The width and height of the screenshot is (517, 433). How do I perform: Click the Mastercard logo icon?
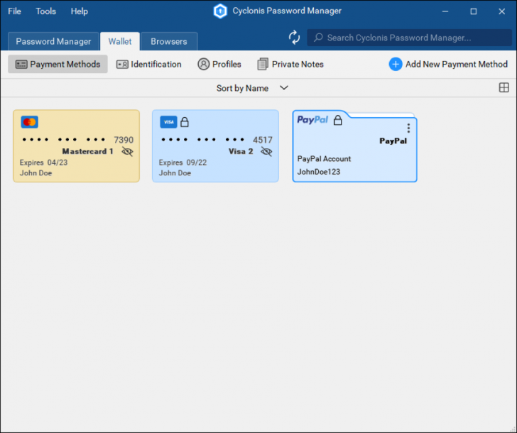[29, 122]
